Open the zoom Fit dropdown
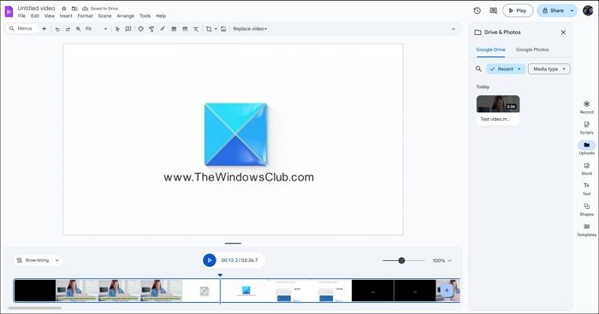Viewport: 599px width, 314px height. [96, 29]
